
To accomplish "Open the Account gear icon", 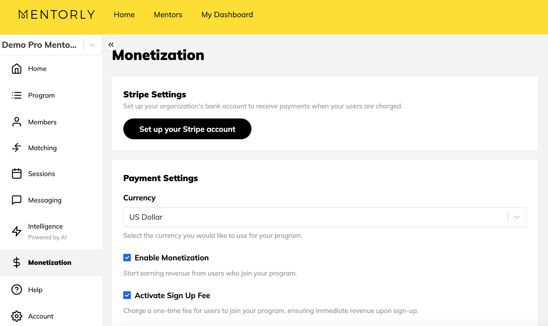I will pyautogui.click(x=17, y=316).
